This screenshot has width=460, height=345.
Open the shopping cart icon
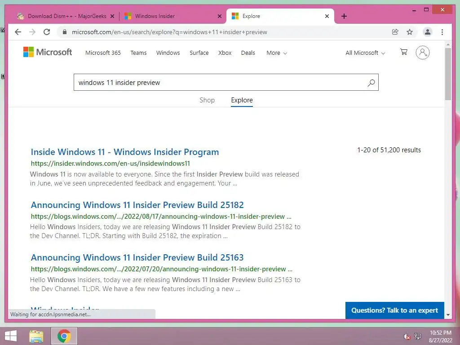click(404, 52)
